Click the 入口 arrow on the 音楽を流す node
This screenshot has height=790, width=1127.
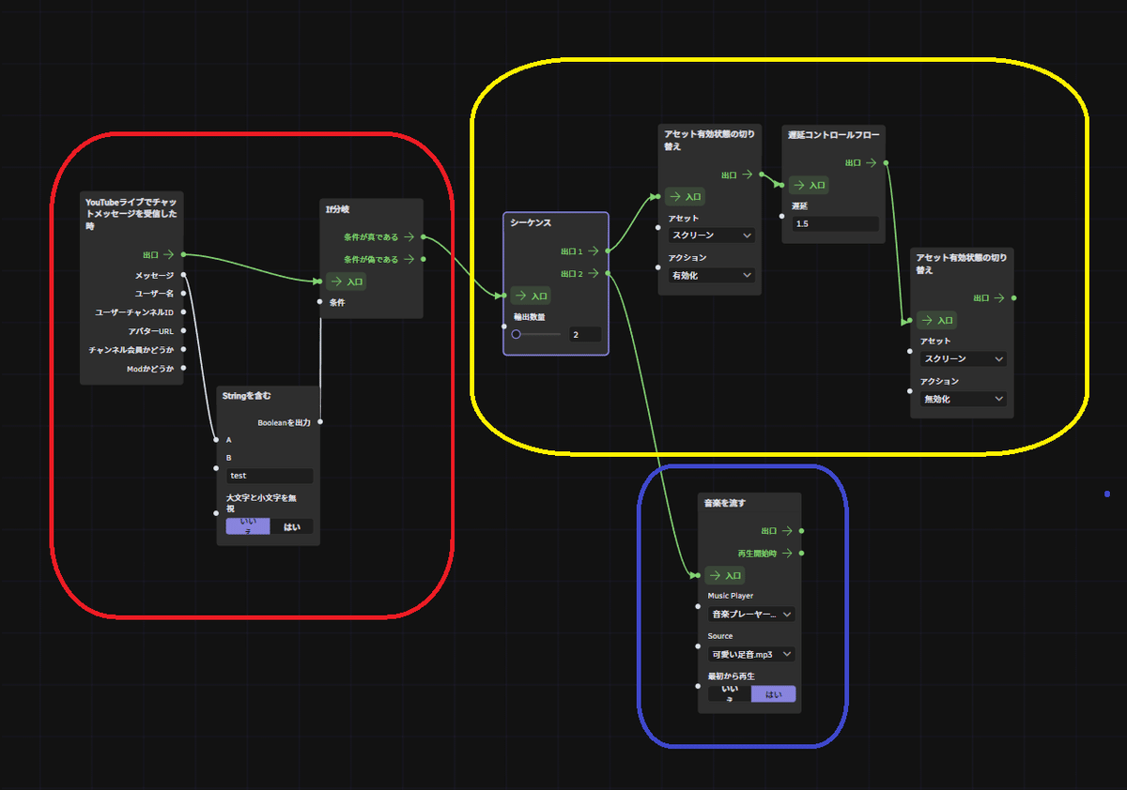click(717, 576)
